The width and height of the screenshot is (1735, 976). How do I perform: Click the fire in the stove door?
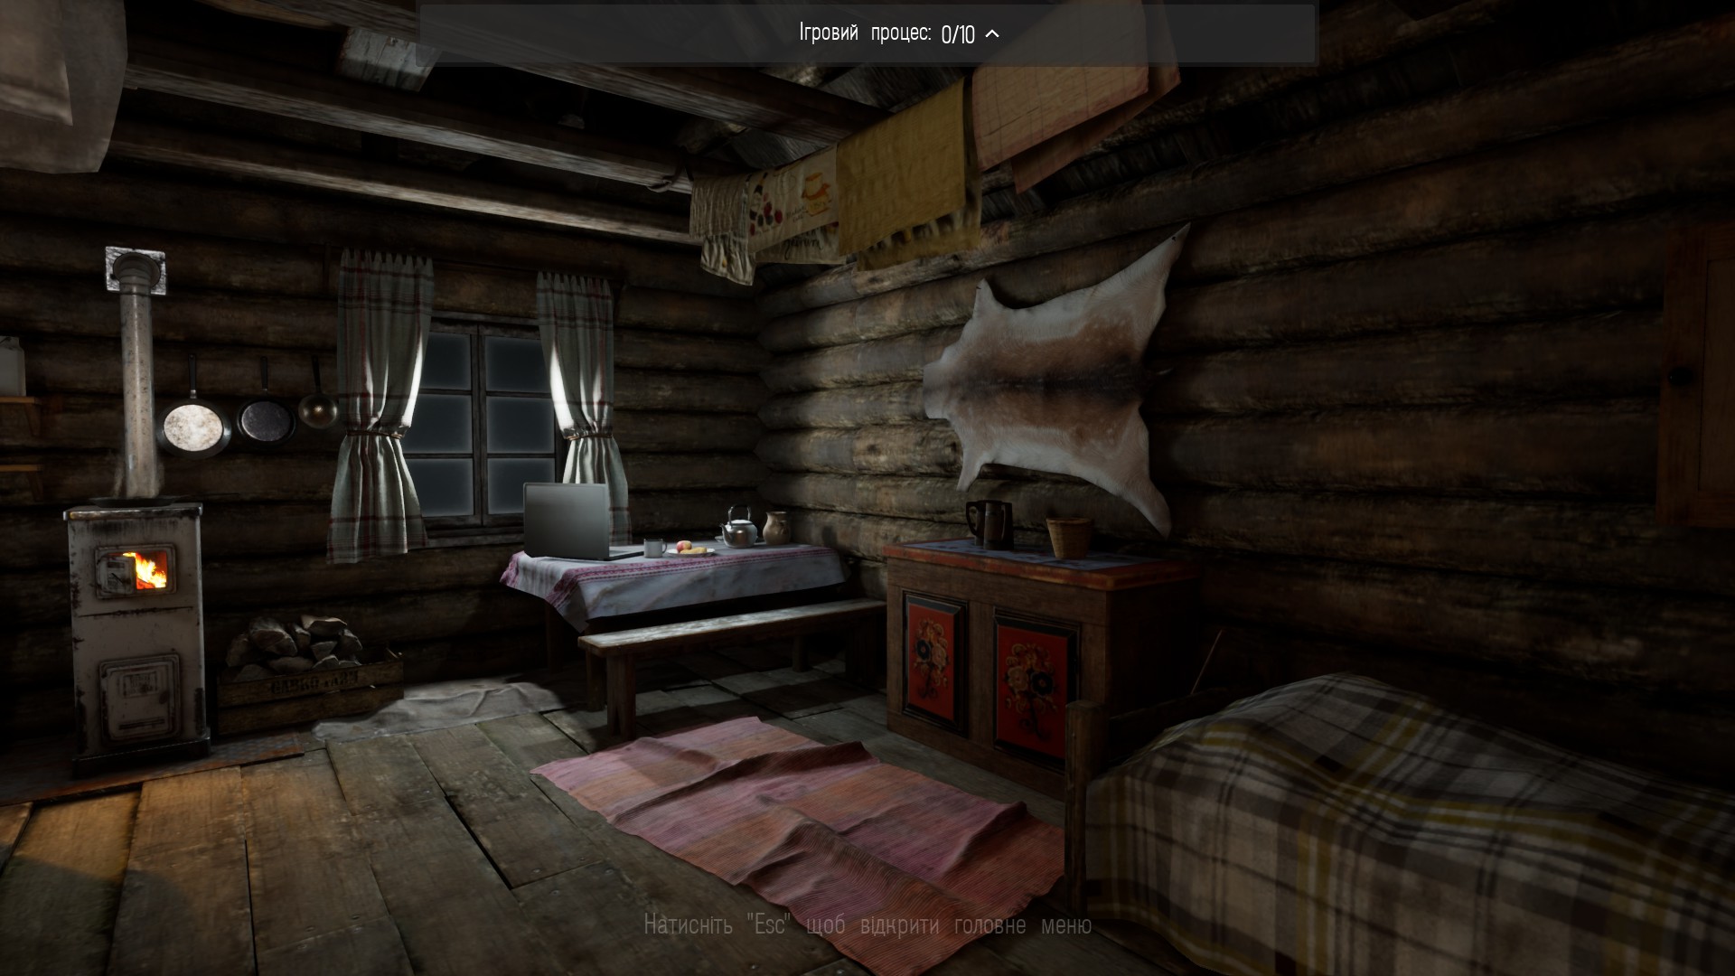[150, 569]
